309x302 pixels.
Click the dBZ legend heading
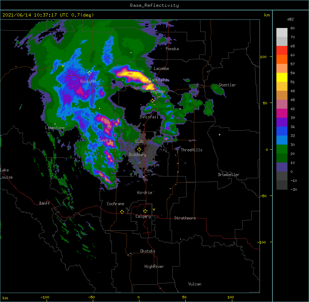tap(290, 19)
